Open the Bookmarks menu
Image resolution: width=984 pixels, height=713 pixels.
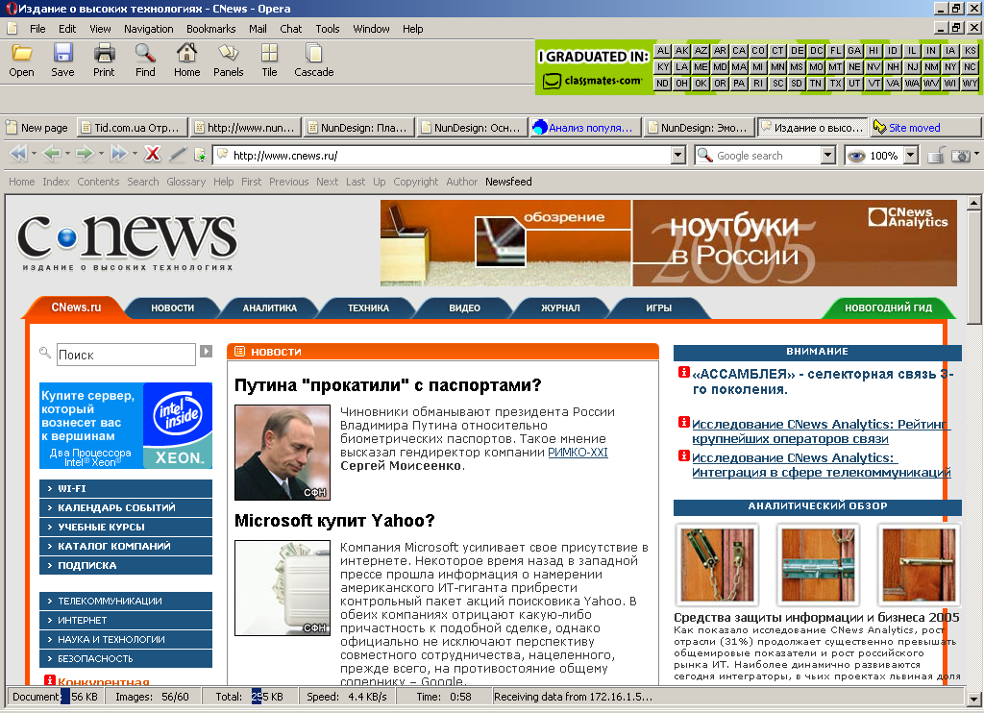pyautogui.click(x=210, y=29)
